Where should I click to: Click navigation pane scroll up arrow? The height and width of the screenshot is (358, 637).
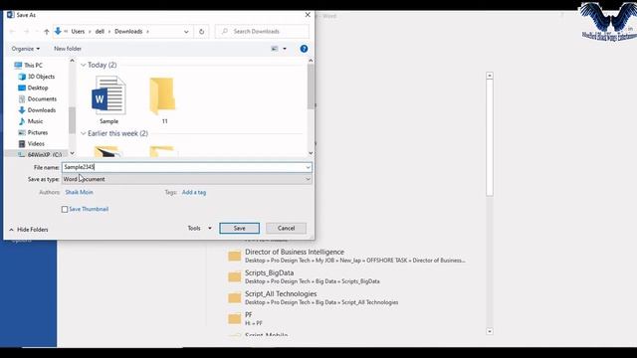point(72,61)
